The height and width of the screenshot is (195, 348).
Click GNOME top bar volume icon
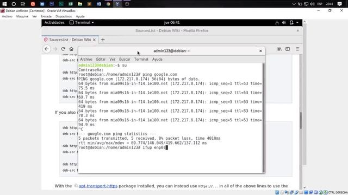pyautogui.click(x=284, y=23)
